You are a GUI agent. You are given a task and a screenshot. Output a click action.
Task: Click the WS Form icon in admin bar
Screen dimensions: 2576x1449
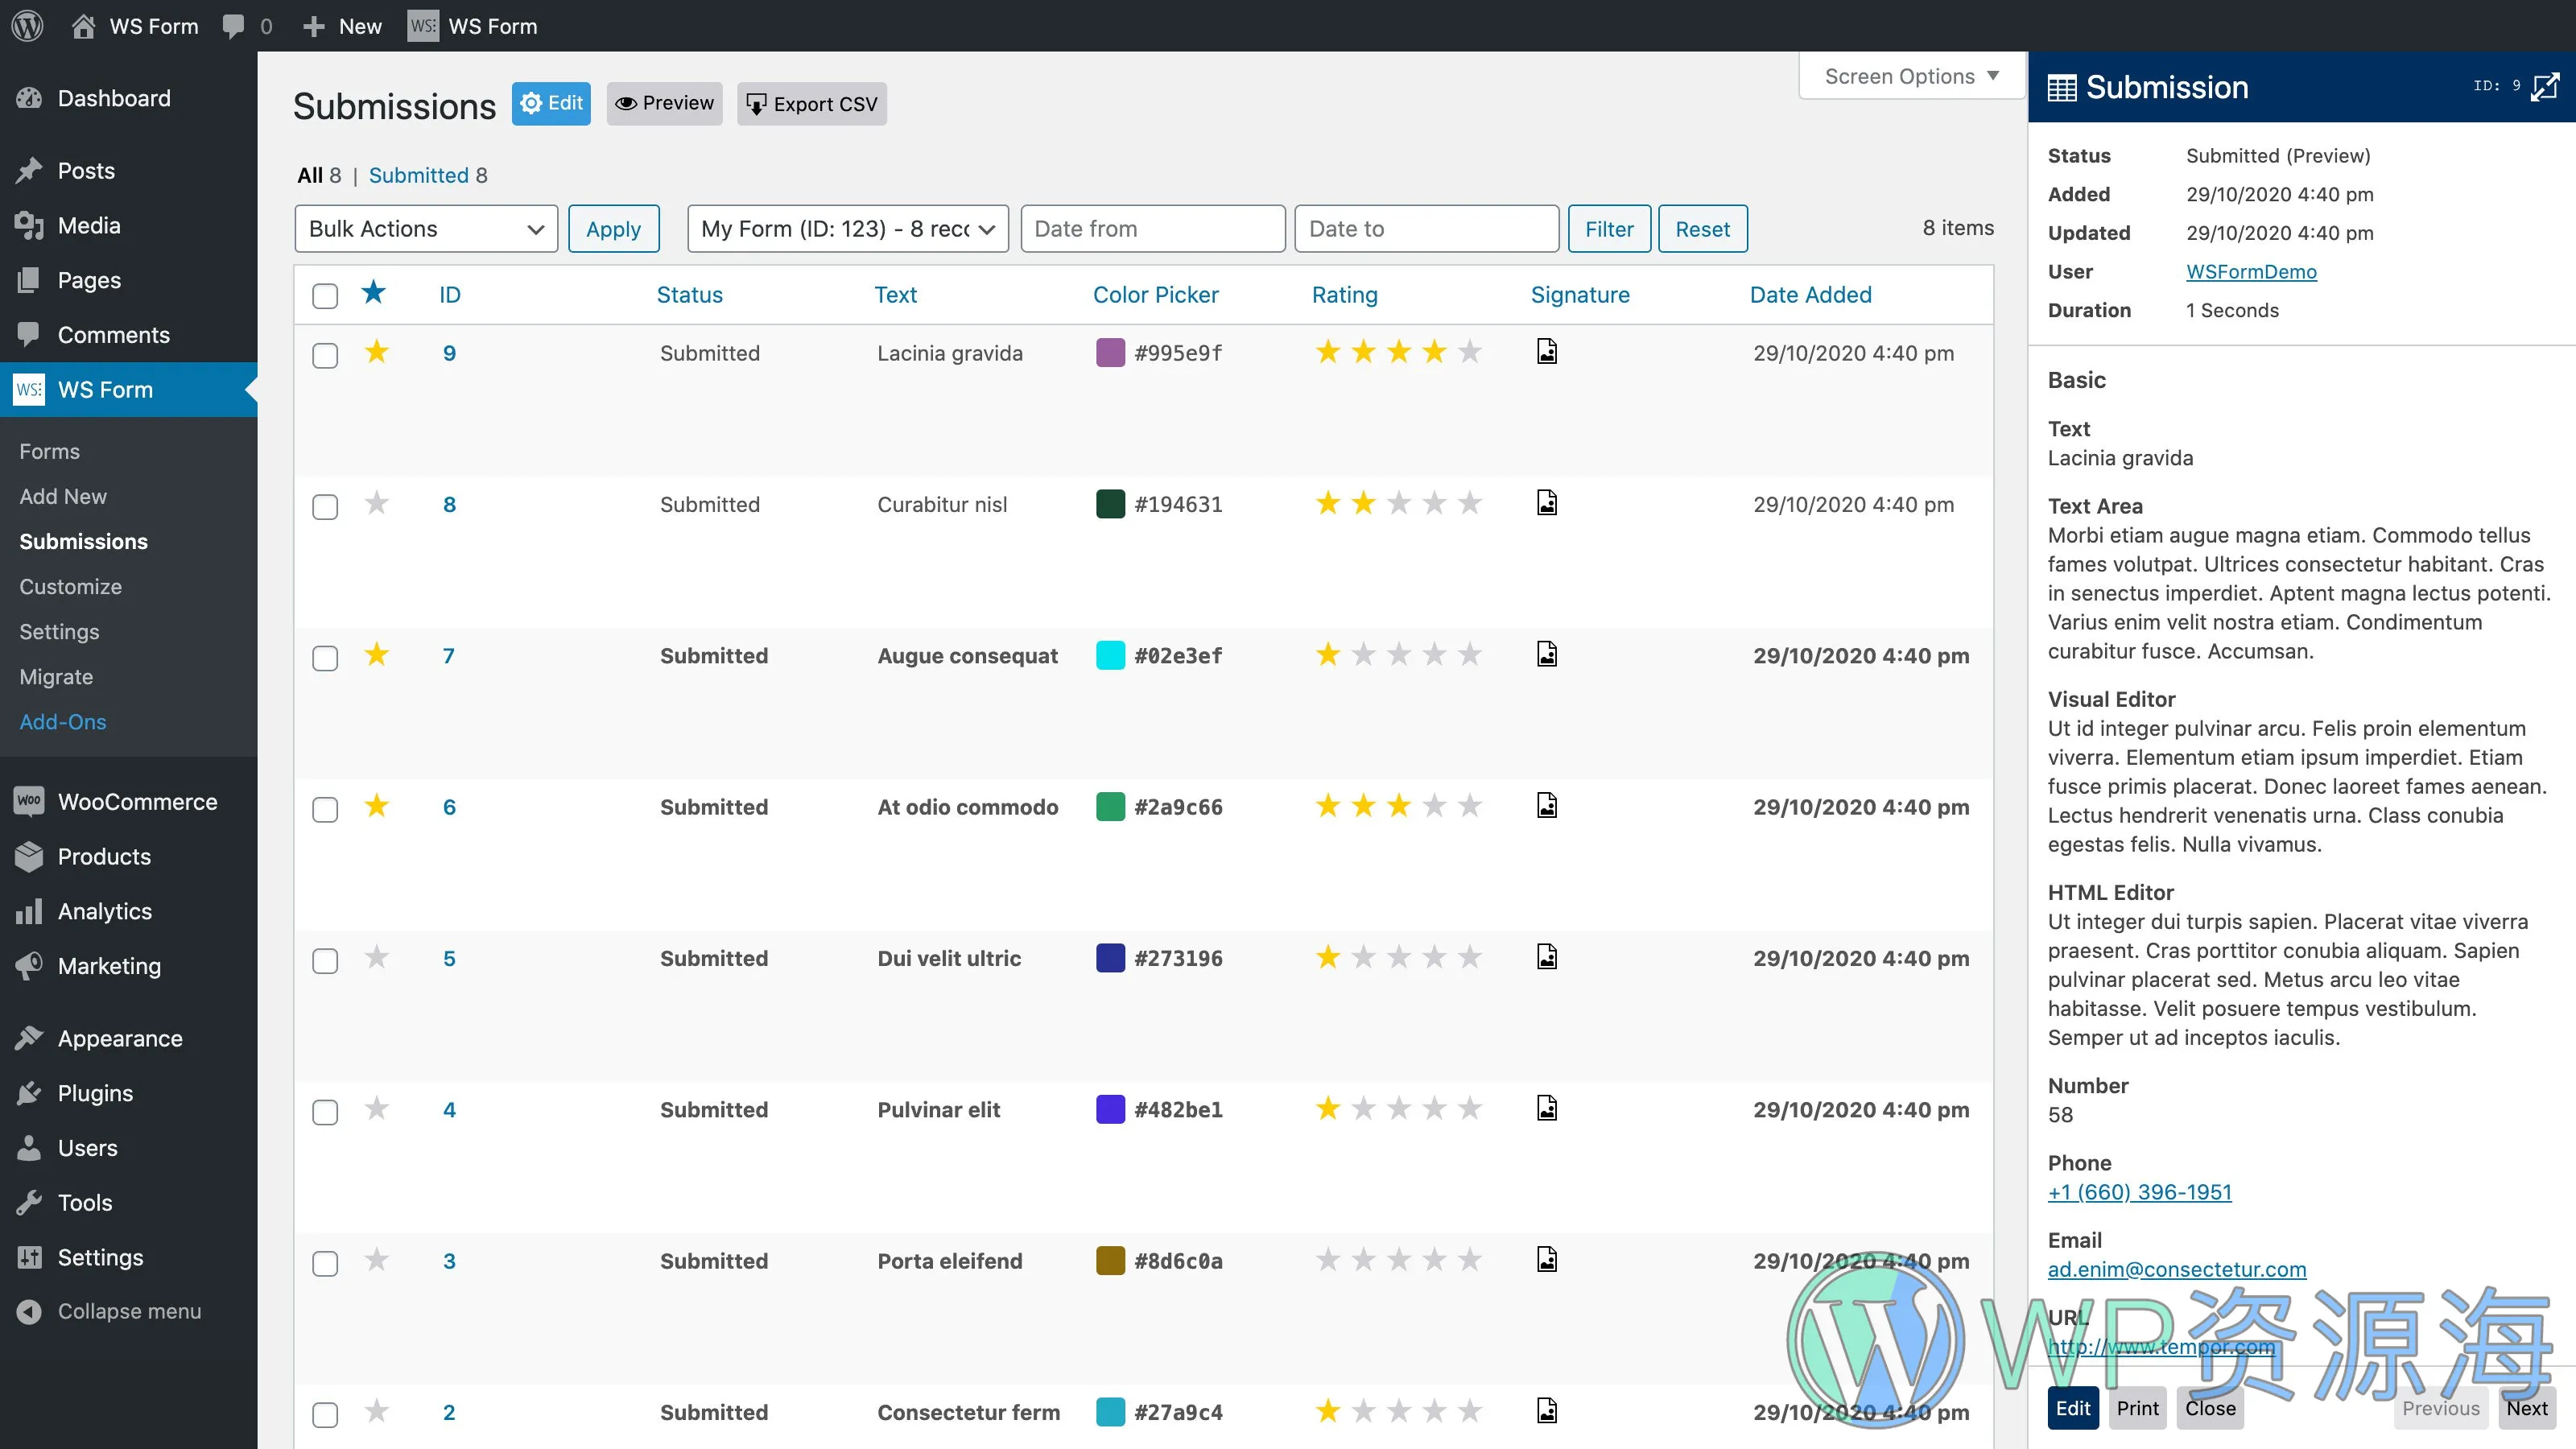(423, 26)
